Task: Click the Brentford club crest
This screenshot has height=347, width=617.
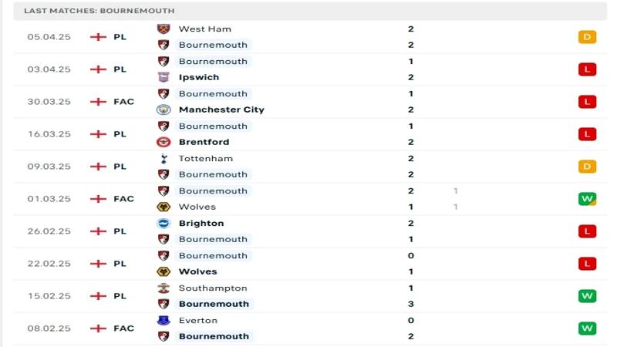Action: point(164,142)
